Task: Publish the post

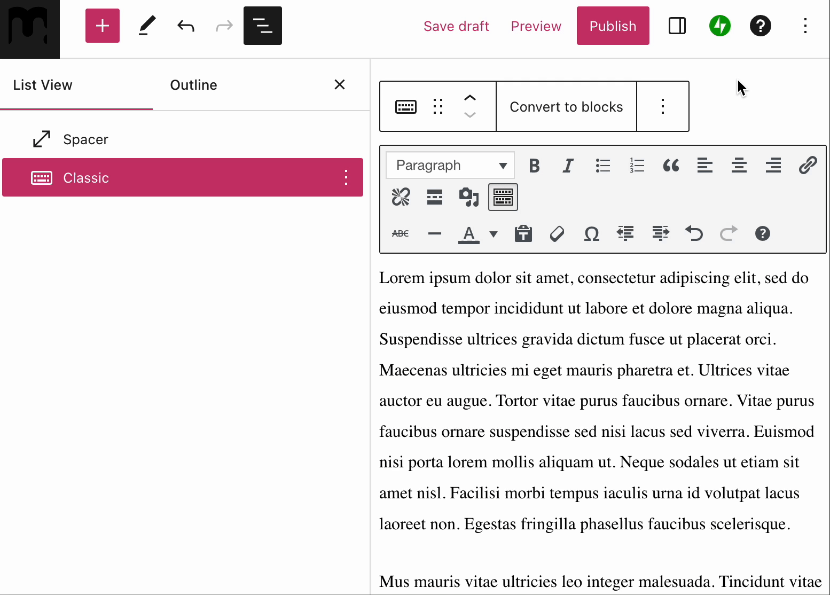Action: coord(613,26)
